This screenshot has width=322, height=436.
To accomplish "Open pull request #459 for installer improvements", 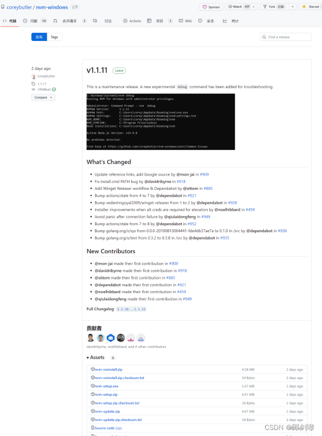I will click(250, 210).
